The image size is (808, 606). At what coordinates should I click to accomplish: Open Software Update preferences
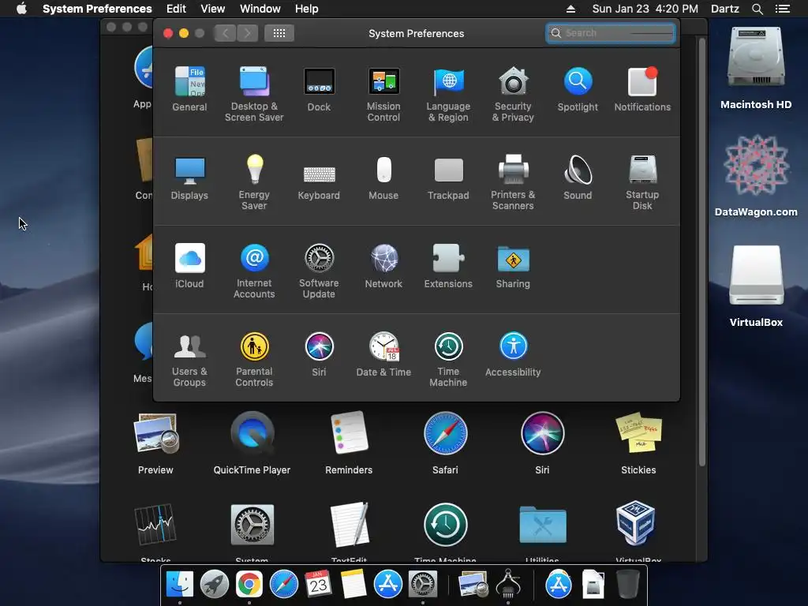click(319, 271)
